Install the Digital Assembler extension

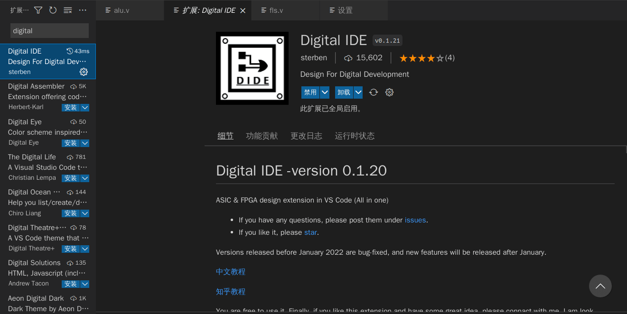tap(71, 108)
